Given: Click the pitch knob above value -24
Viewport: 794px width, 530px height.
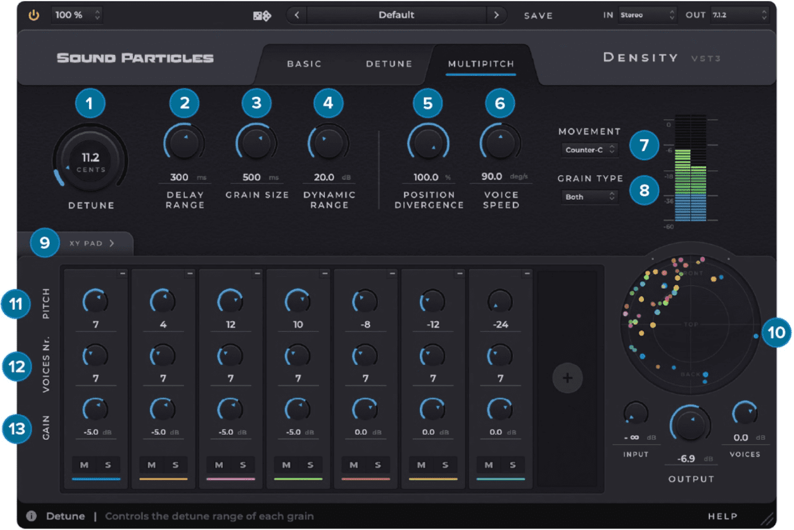Looking at the screenshot, I should (x=500, y=302).
